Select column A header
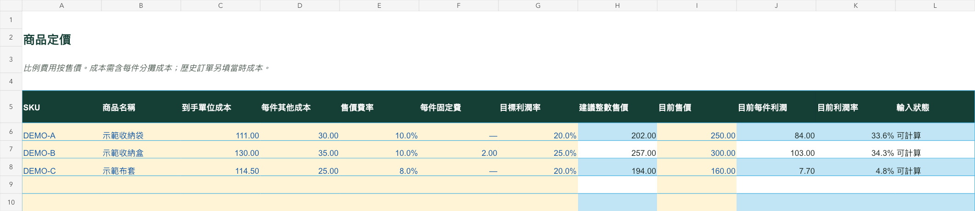The width and height of the screenshot is (975, 211). pos(62,6)
